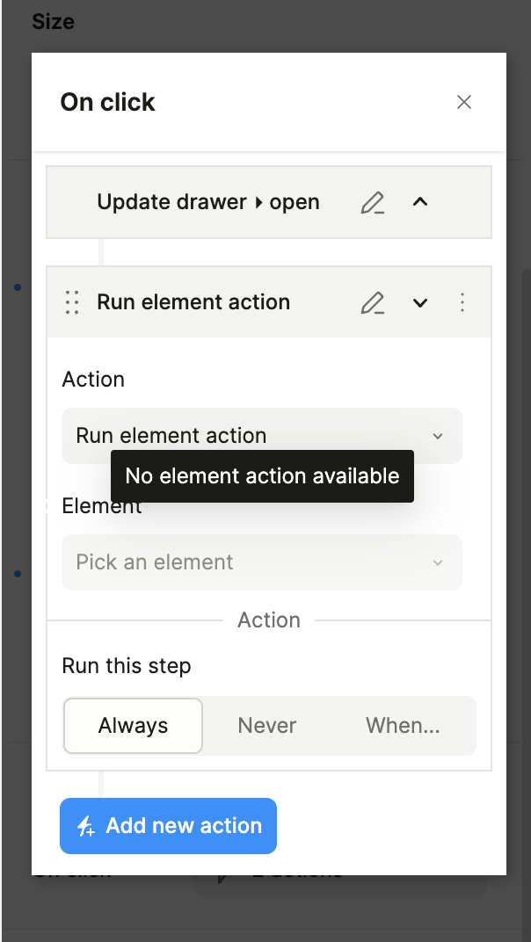Click the Run this step label
The height and width of the screenshot is (942, 531).
click(127, 666)
